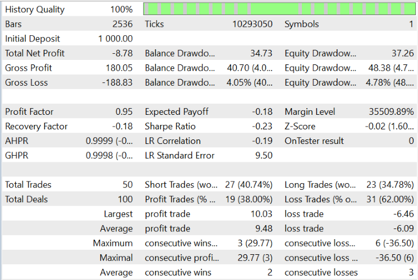The width and height of the screenshot is (418, 280).
Task: Select the Equity Drawdown value 48.38 (4.7...
Action: (391, 68)
